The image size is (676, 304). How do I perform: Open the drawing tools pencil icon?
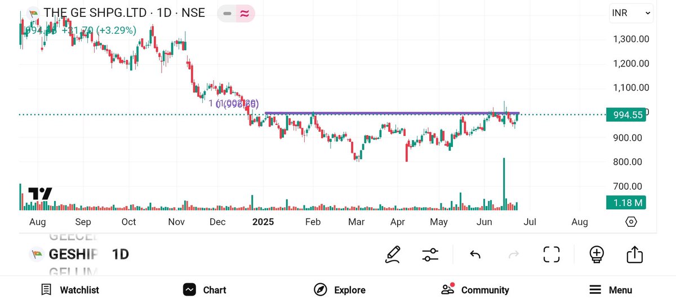tap(393, 254)
